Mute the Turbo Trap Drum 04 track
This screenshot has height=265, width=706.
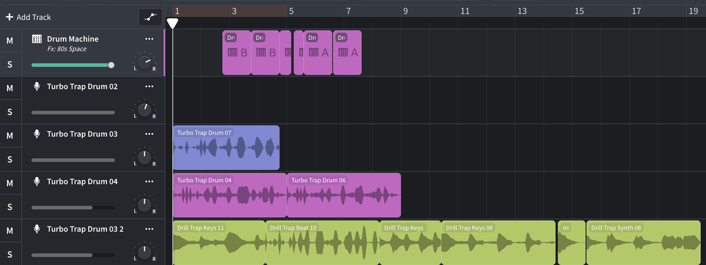(9, 183)
